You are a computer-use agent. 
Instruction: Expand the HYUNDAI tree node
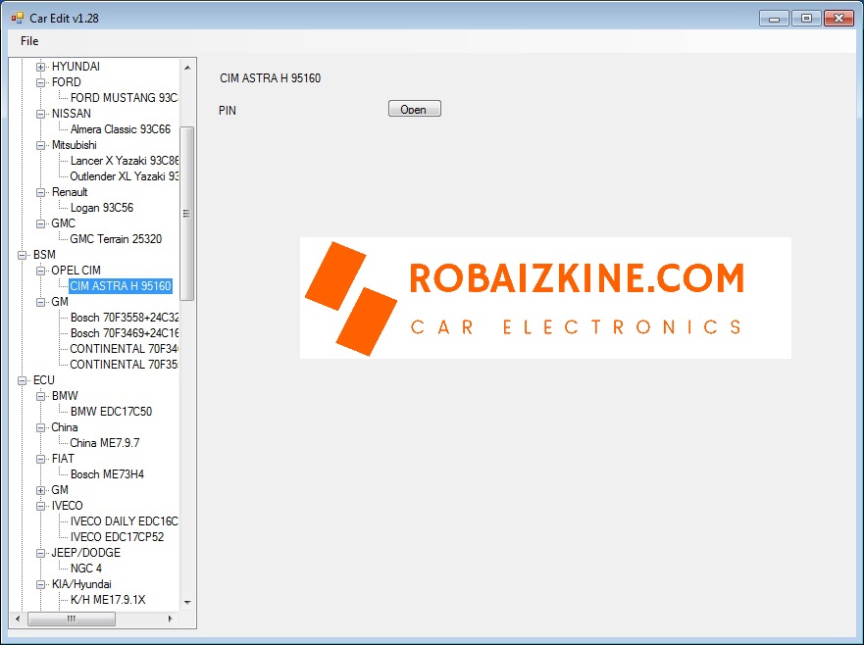(41, 67)
